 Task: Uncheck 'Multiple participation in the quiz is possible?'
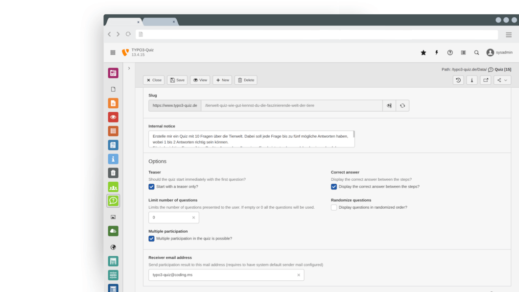(152, 239)
